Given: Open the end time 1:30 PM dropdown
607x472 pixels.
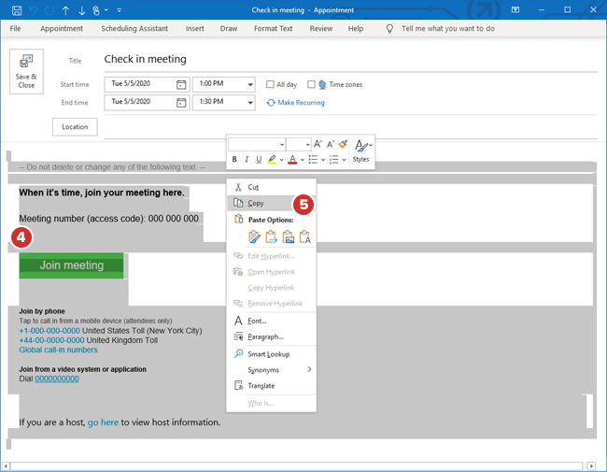Looking at the screenshot, I should [249, 102].
